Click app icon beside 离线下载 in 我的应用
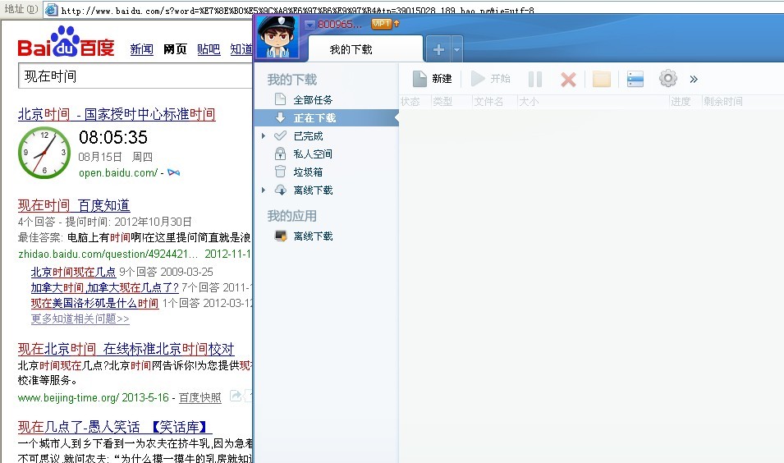The height and width of the screenshot is (463, 784). tap(281, 236)
